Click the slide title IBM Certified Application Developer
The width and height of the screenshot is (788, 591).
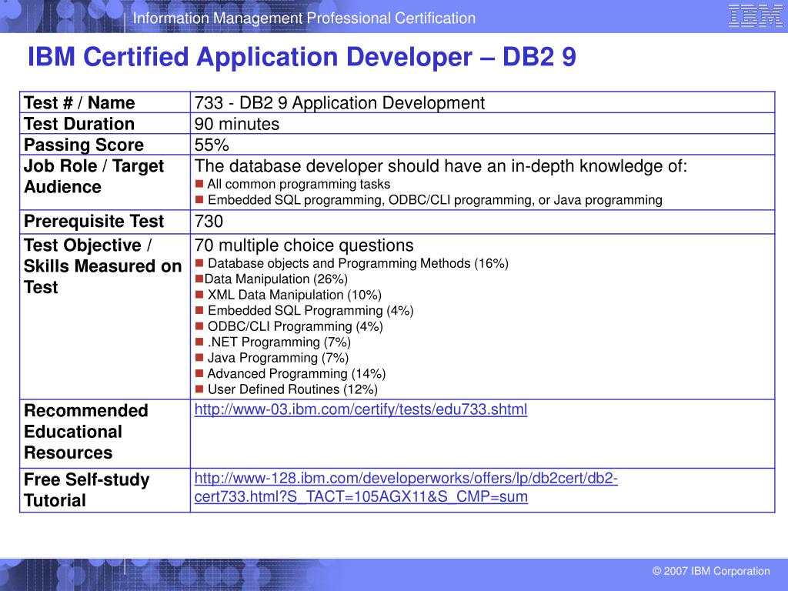(302, 57)
